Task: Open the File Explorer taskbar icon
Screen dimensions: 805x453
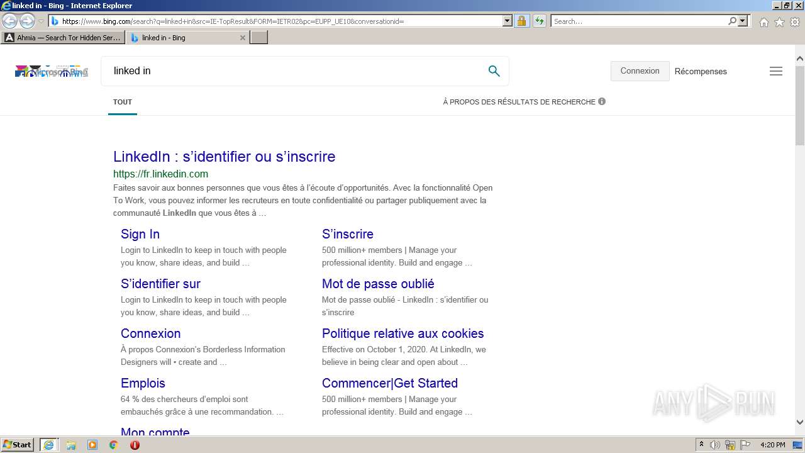Action: [71, 445]
